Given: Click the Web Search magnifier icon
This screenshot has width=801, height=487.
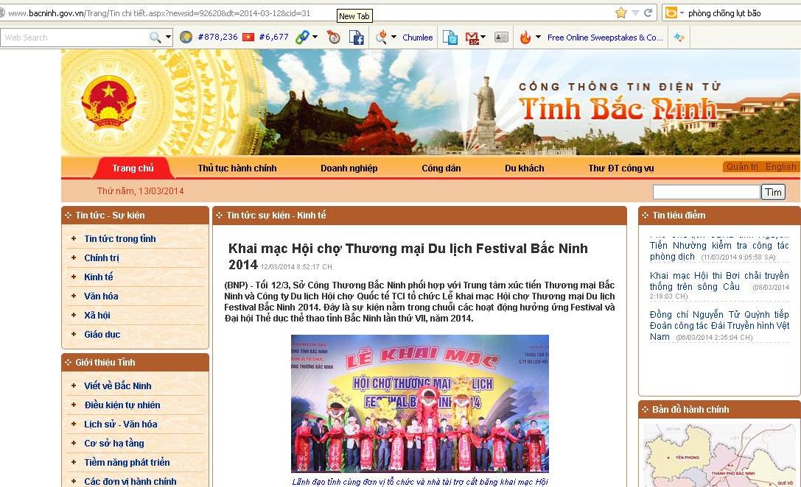Looking at the screenshot, I should coord(155,38).
